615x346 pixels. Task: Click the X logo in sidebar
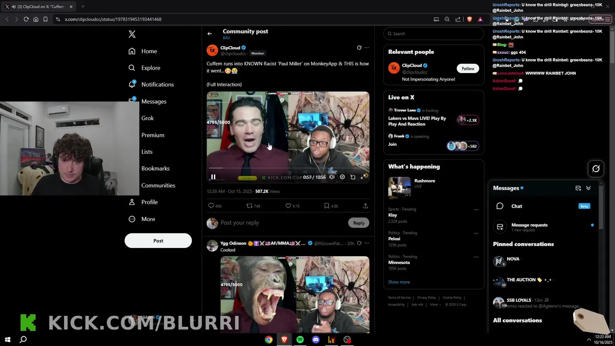132,34
